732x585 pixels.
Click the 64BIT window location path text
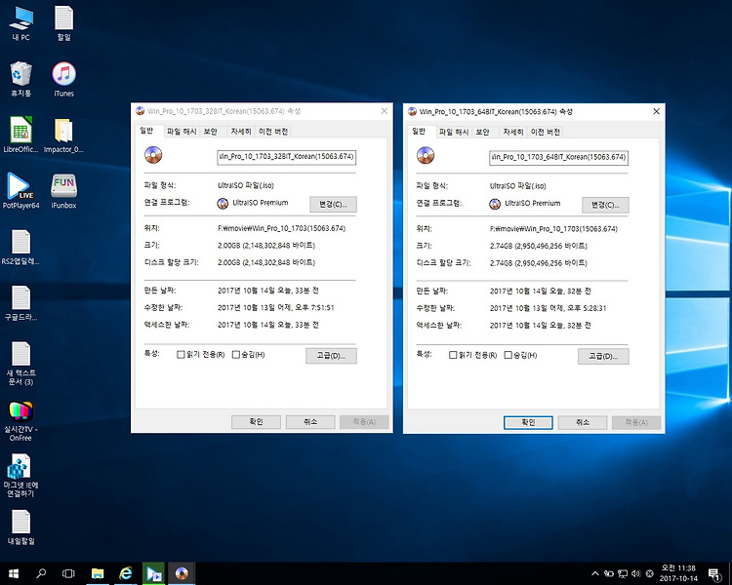click(x=553, y=229)
